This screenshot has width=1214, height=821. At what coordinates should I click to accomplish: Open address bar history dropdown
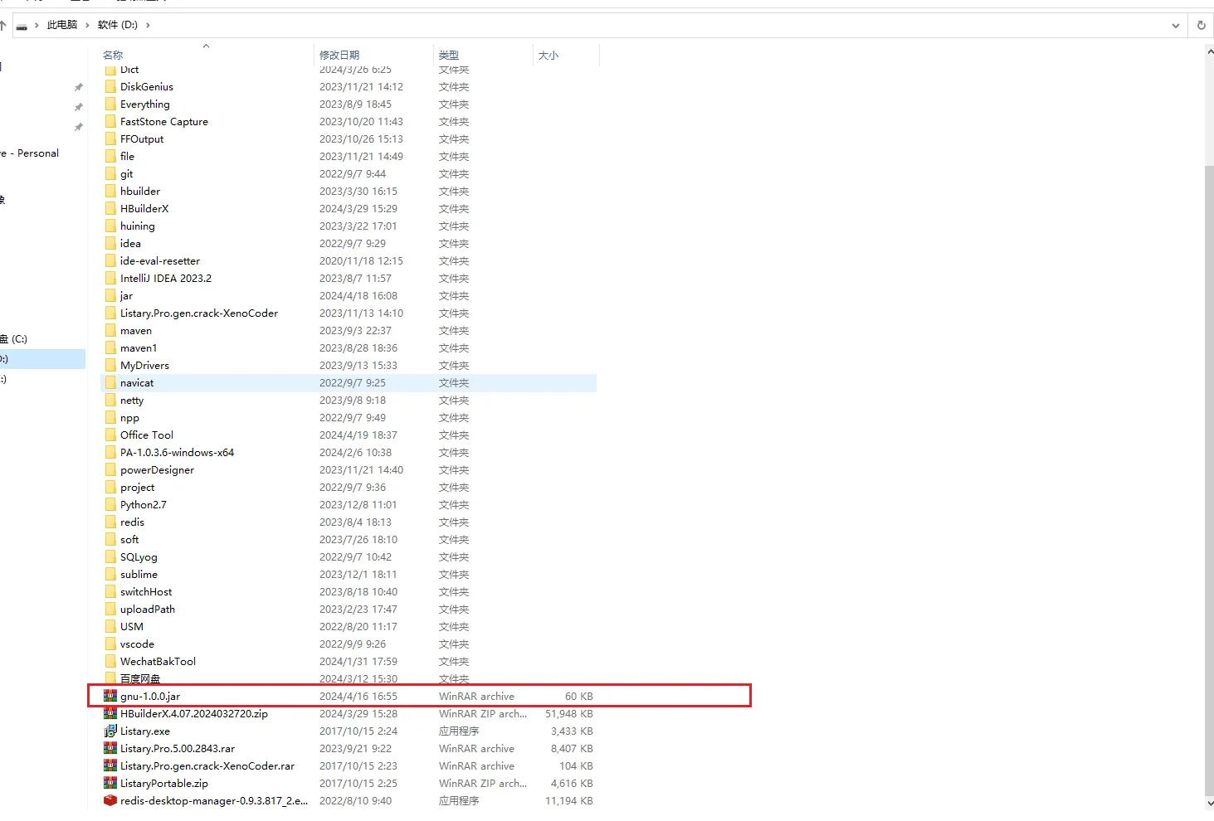tap(1175, 25)
